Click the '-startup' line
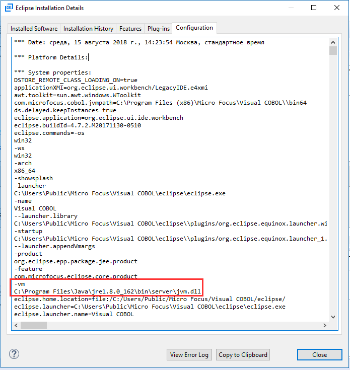This screenshot has width=350, height=370. click(x=28, y=231)
